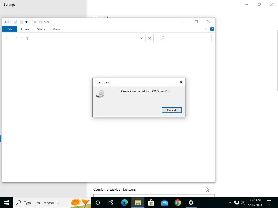Open the Home ribbon tab
Image resolution: width=278 pixels, height=208 pixels.
[x=25, y=29]
